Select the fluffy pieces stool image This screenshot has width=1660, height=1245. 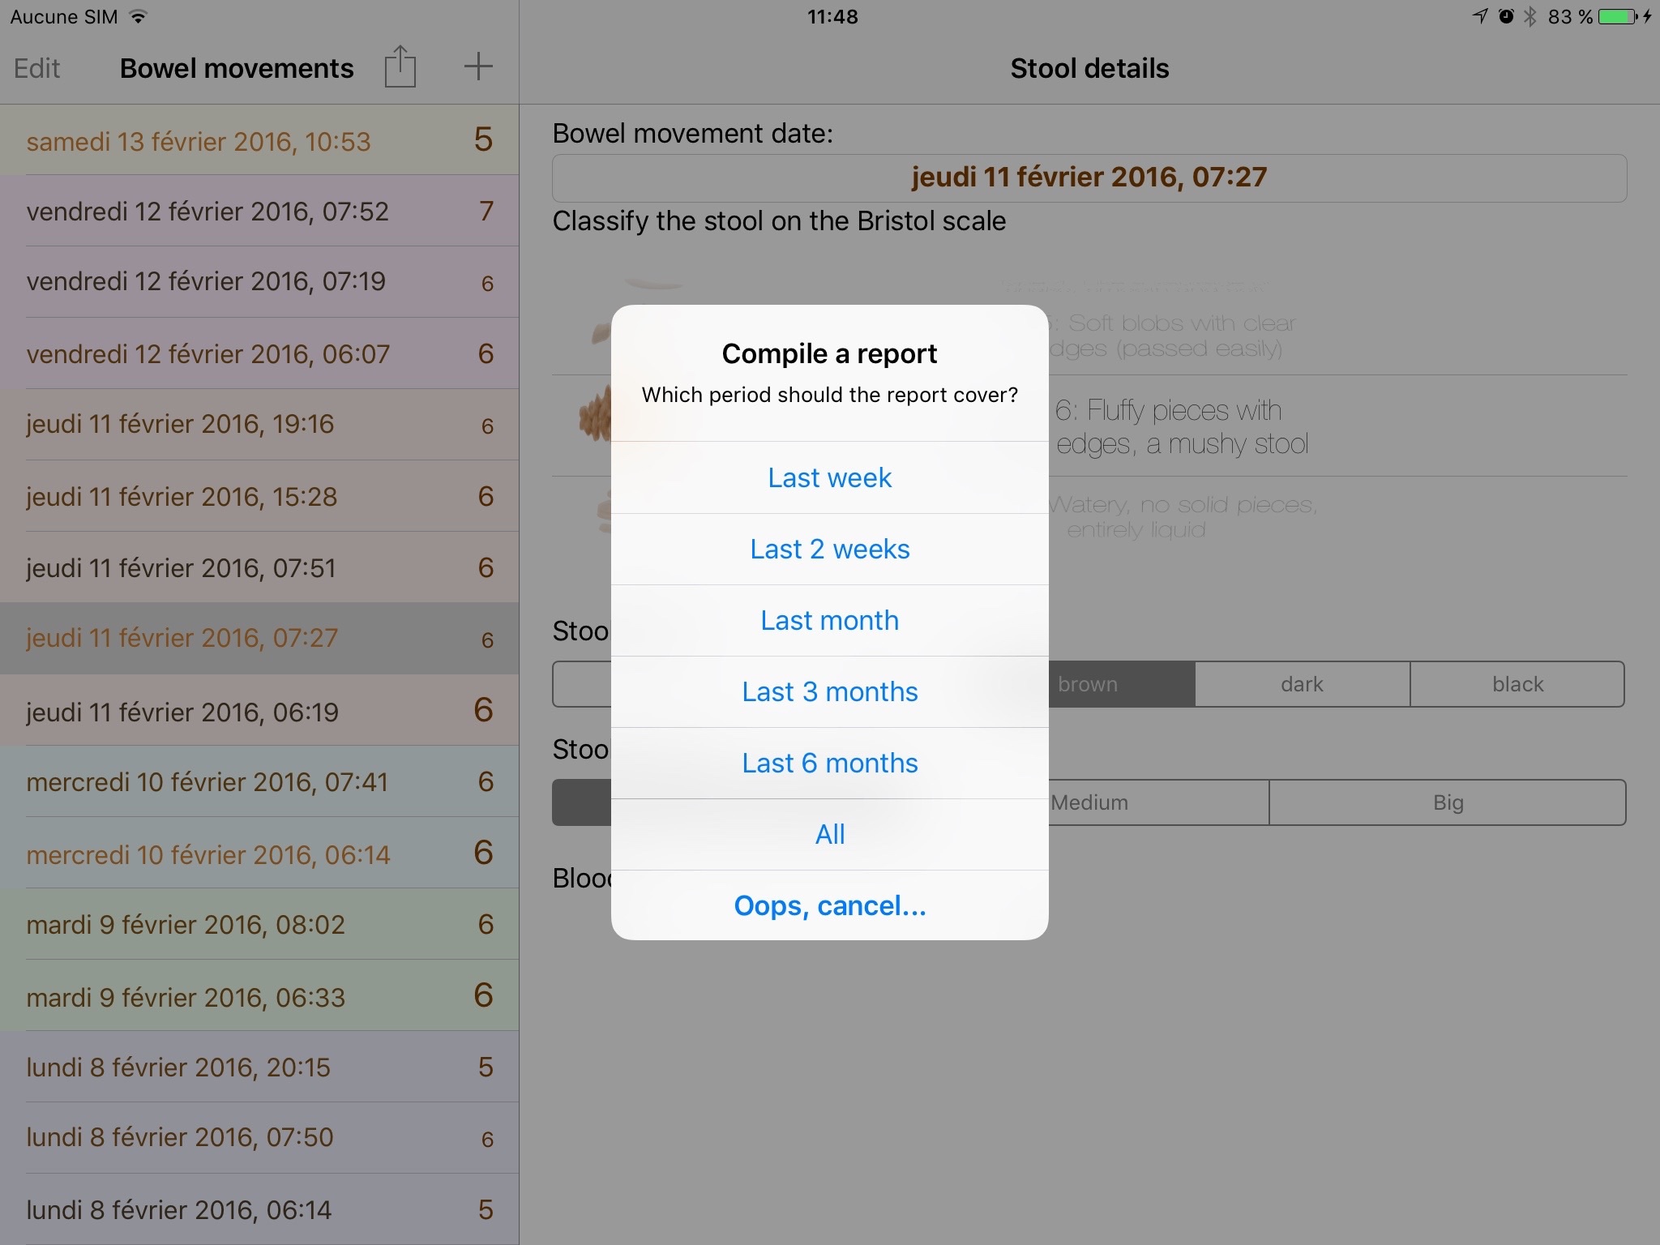pos(595,413)
